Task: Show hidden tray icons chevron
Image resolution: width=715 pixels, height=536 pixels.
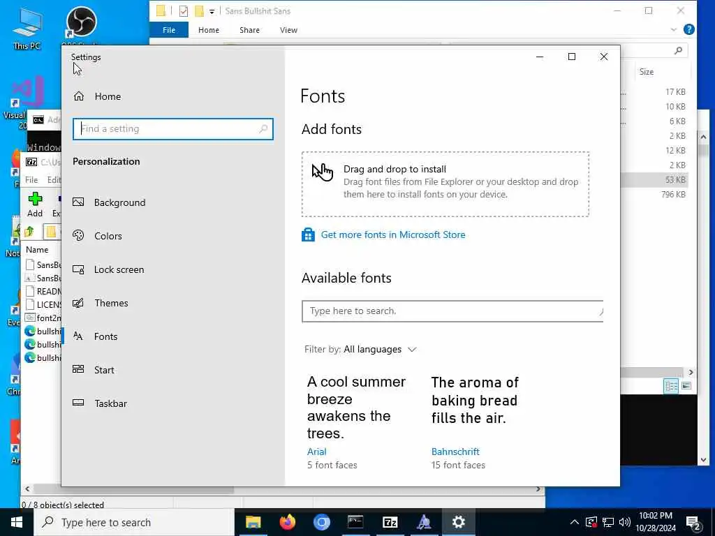Action: 575,522
